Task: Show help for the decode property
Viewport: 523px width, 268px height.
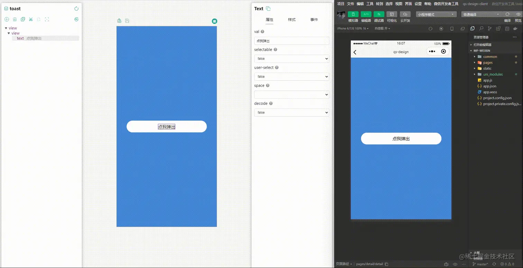Action: (x=271, y=104)
